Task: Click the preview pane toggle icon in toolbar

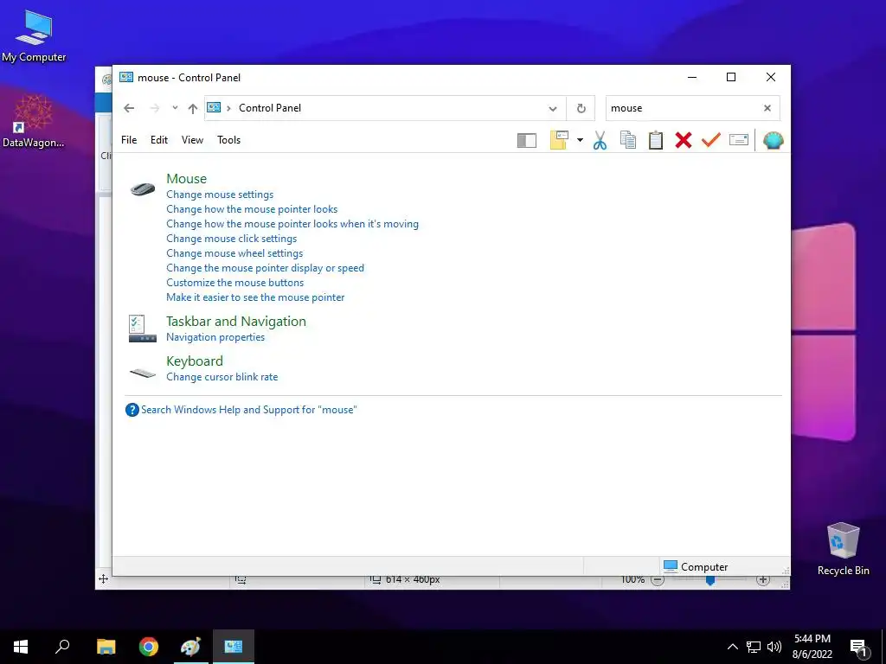Action: point(527,141)
